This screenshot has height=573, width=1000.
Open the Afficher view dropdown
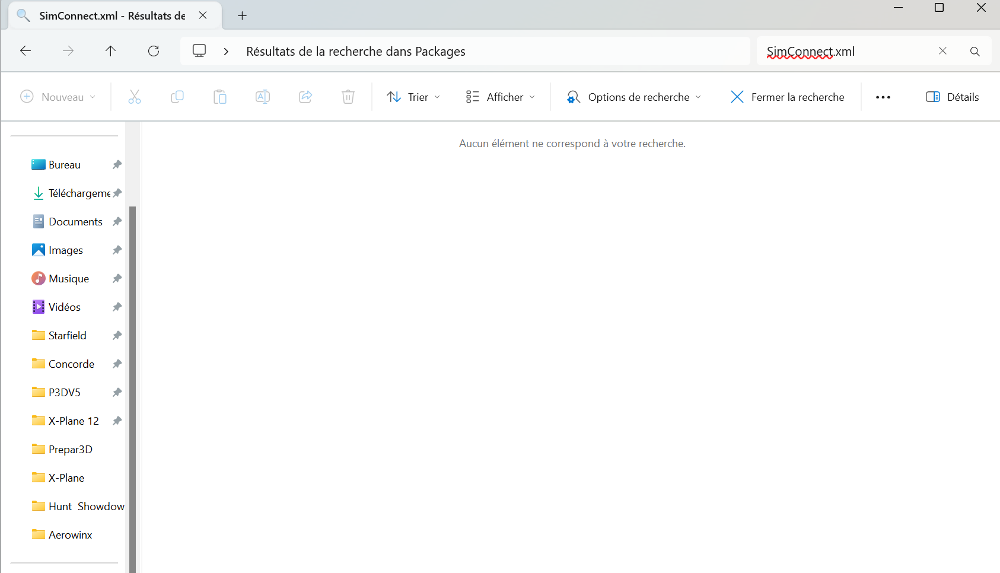501,97
